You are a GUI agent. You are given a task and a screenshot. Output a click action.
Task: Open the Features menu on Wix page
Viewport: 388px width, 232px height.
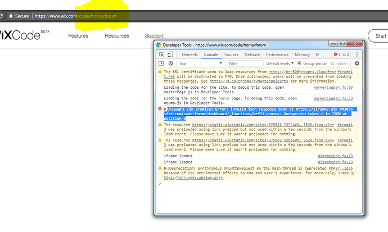pyautogui.click(x=78, y=36)
